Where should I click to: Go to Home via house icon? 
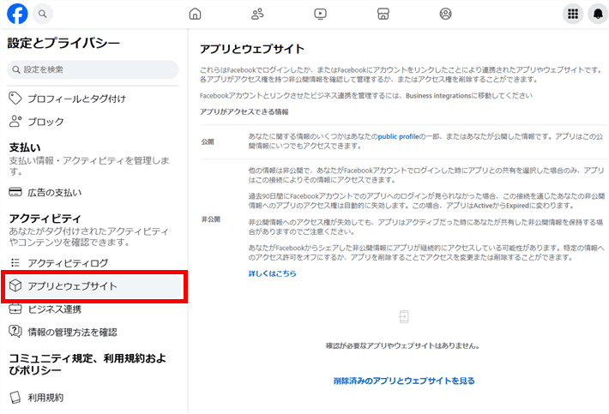pyautogui.click(x=195, y=14)
